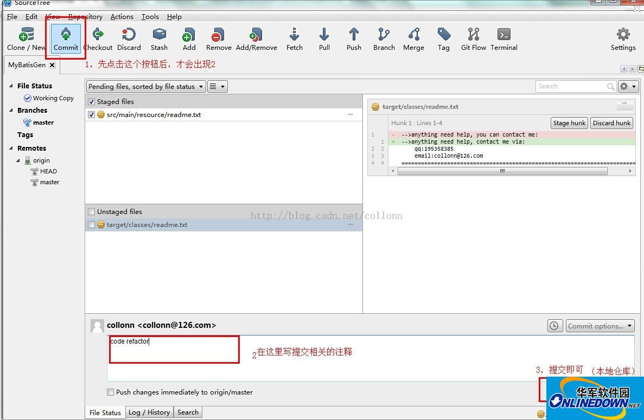
Task: Open the Clone / New repository tool
Action: (26, 39)
